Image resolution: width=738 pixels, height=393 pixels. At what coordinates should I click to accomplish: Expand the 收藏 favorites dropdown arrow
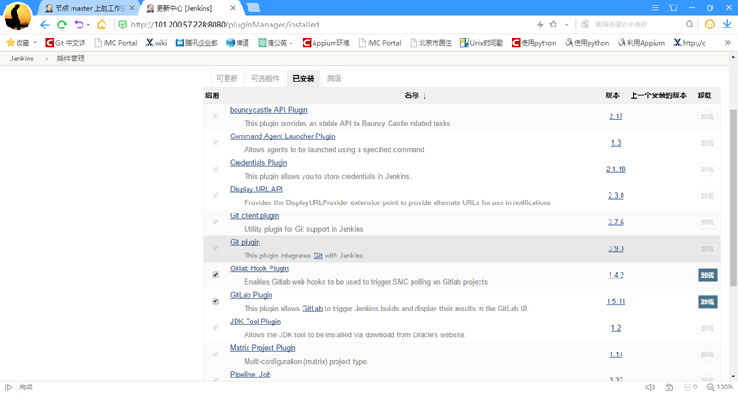pos(35,43)
